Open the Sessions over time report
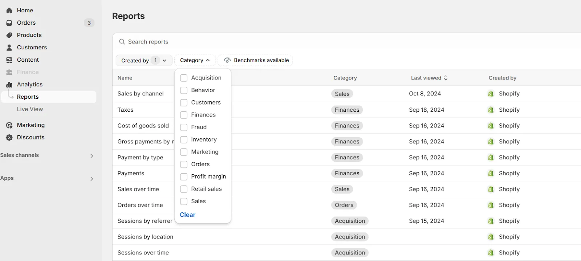Screen dimensions: 581x261 point(143,253)
